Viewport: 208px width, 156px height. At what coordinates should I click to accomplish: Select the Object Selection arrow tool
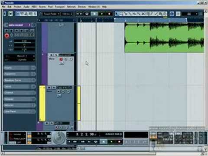117,14
